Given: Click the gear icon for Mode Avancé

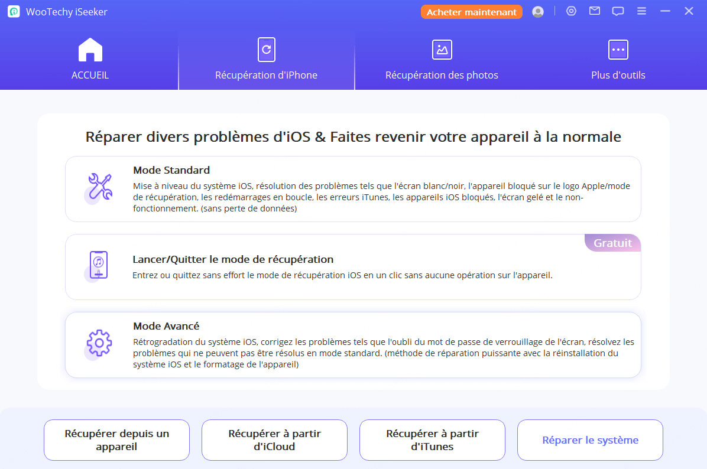Looking at the screenshot, I should coord(99,343).
